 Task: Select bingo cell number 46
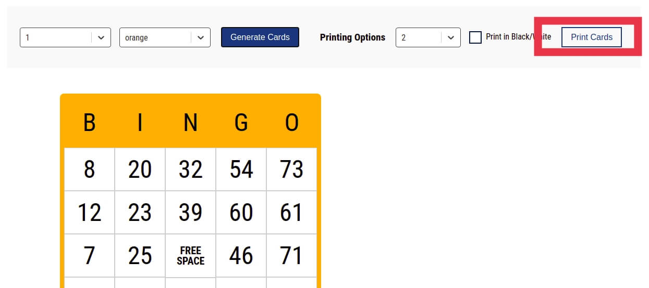241,256
